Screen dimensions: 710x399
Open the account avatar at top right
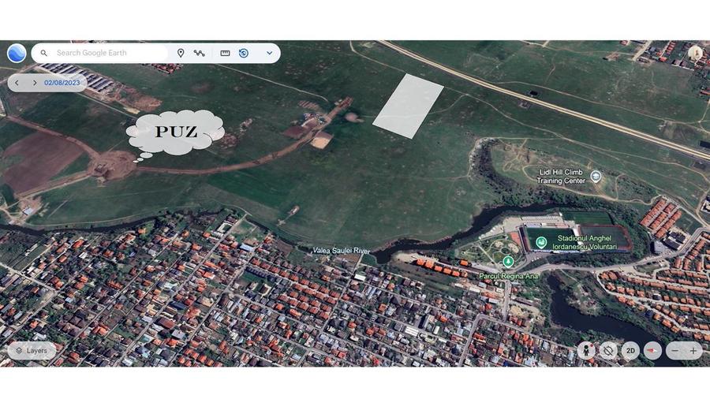point(695,53)
